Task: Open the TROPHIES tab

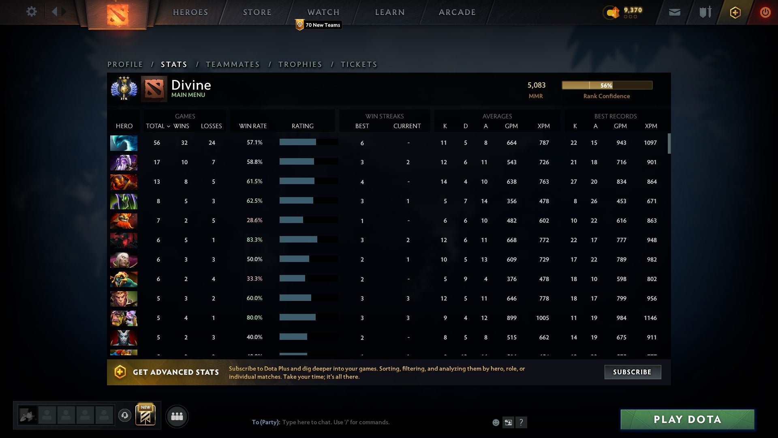Action: [300, 64]
